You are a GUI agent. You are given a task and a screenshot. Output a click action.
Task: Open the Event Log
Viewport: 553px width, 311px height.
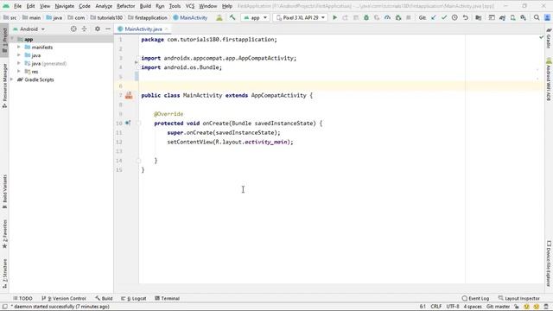tap(475, 298)
